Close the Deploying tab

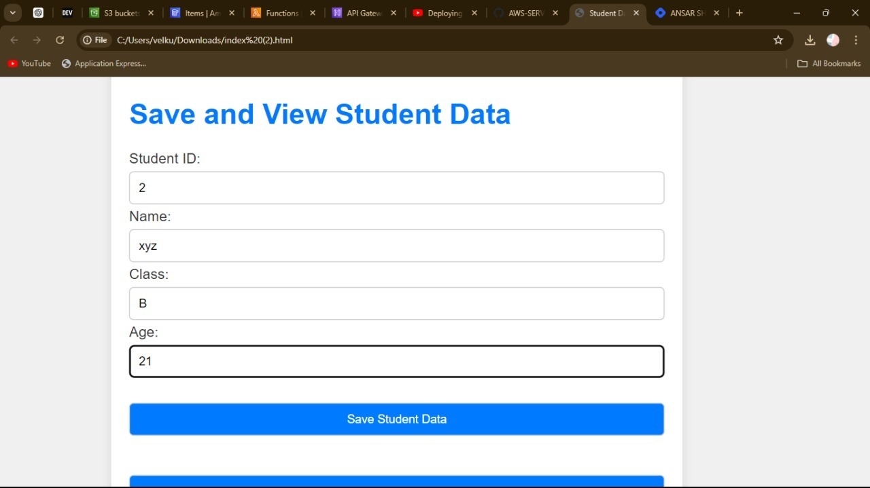[474, 13]
